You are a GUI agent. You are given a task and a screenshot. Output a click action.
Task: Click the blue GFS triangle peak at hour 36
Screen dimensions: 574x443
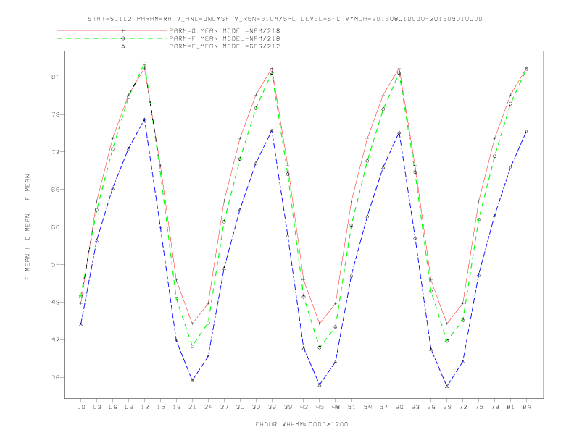[272, 130]
